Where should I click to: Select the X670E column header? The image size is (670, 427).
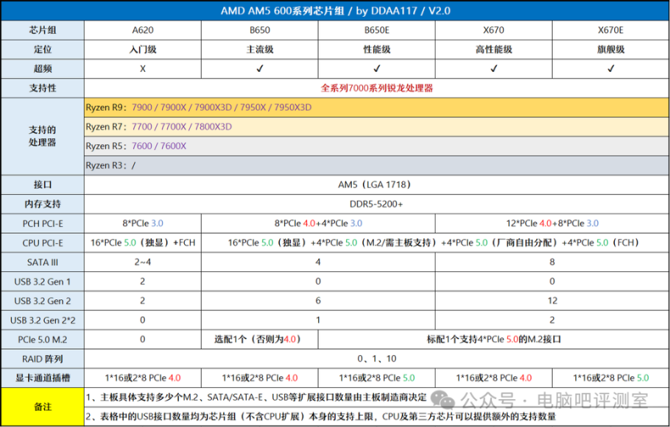pos(611,30)
